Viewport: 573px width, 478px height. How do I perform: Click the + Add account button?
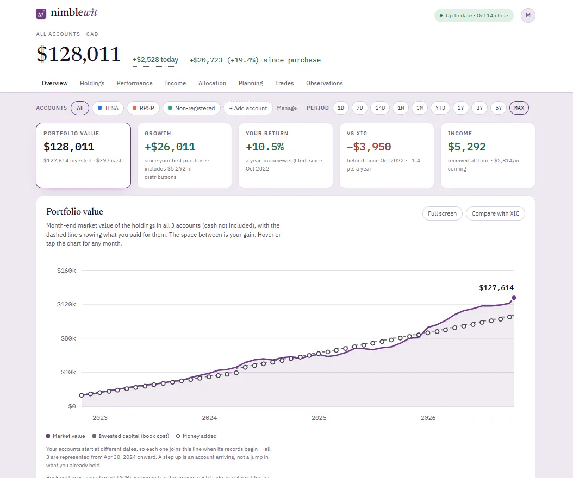[x=248, y=108]
